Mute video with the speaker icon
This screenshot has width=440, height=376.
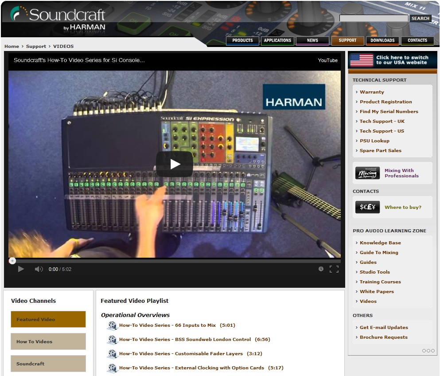click(39, 269)
